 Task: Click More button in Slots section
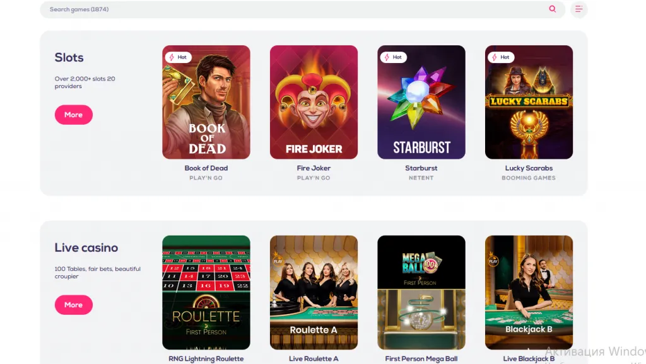[74, 115]
